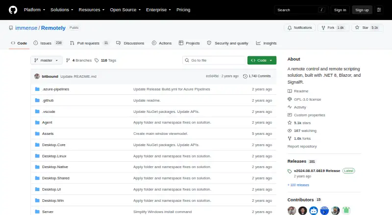Open the Assets folder
The image size is (392, 215).
coord(48,134)
